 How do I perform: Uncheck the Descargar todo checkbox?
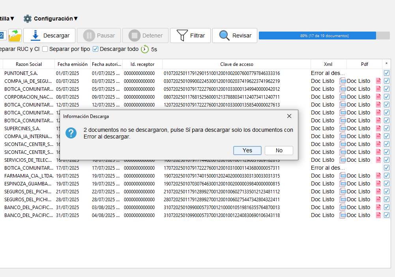(95, 49)
